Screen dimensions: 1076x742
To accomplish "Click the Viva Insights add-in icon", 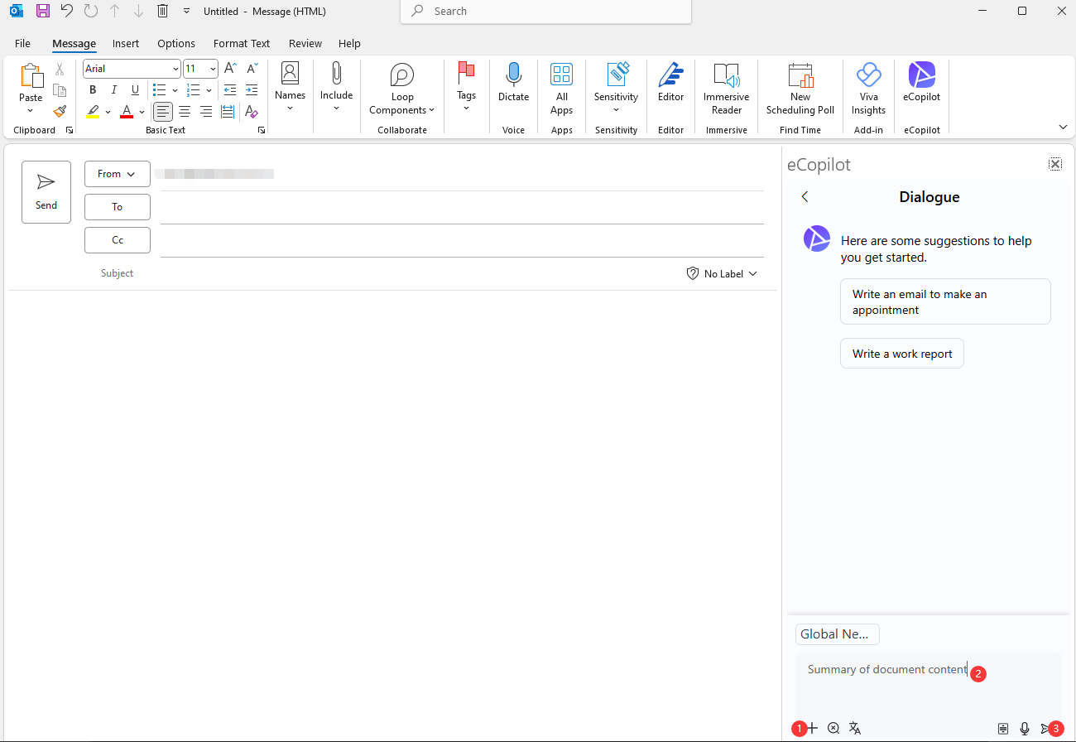I will pos(868,87).
